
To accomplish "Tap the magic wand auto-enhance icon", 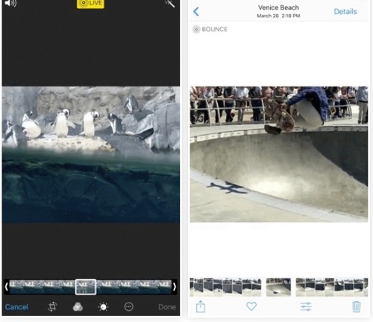I will point(170,4).
